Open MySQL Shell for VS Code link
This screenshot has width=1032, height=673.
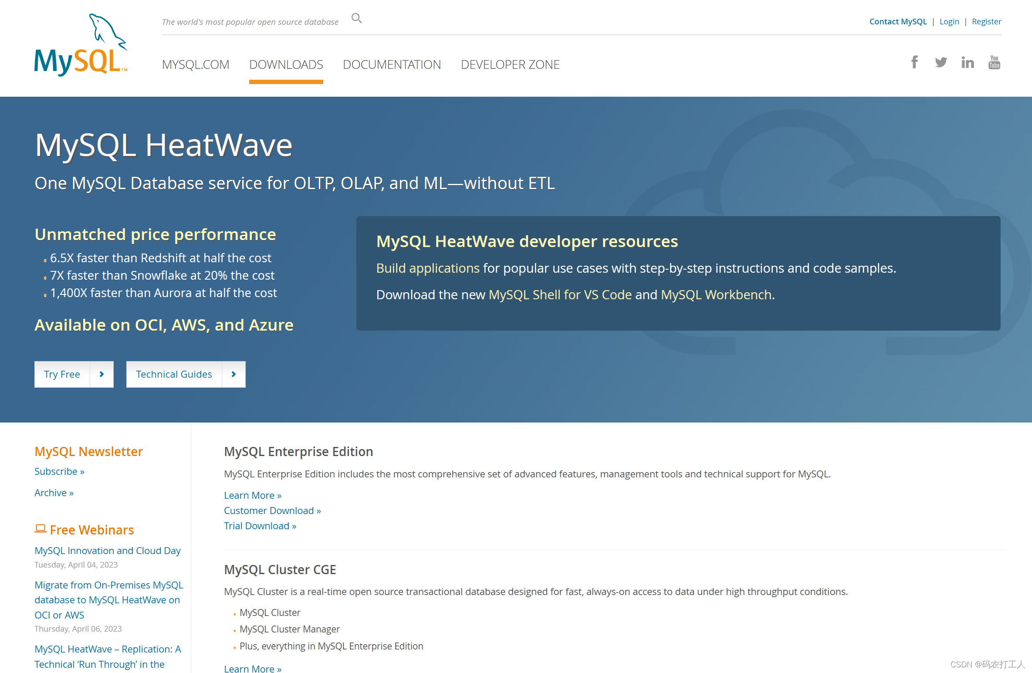click(560, 294)
